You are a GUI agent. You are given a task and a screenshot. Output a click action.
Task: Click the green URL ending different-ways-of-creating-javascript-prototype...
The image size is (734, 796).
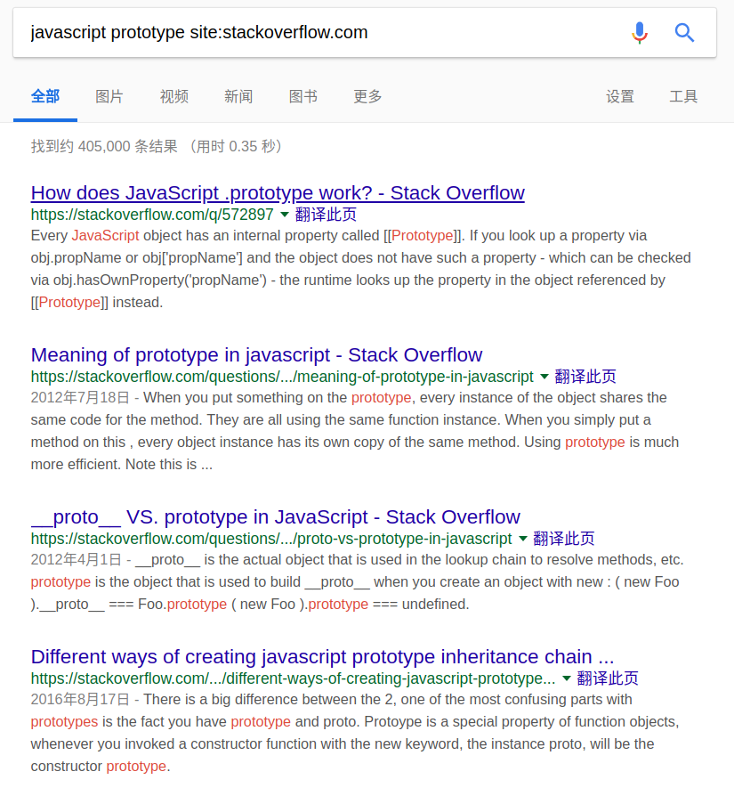(x=294, y=678)
